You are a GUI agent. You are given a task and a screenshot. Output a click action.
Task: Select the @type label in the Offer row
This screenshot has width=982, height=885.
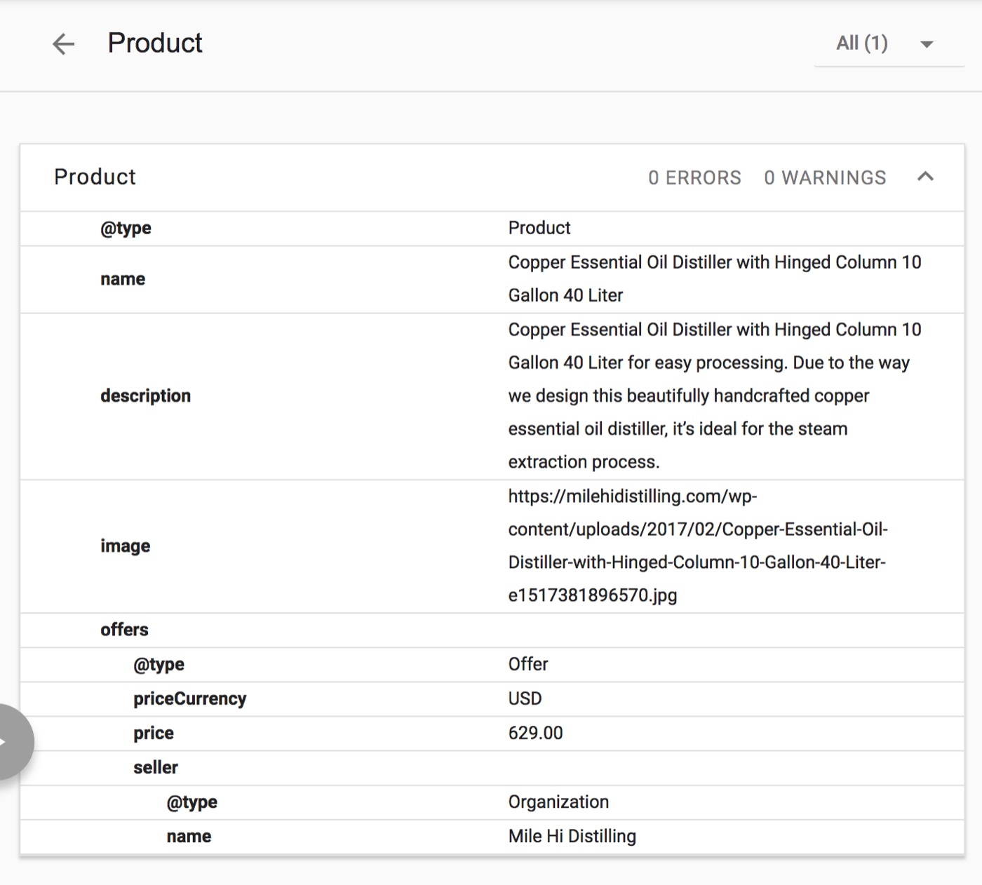159,664
